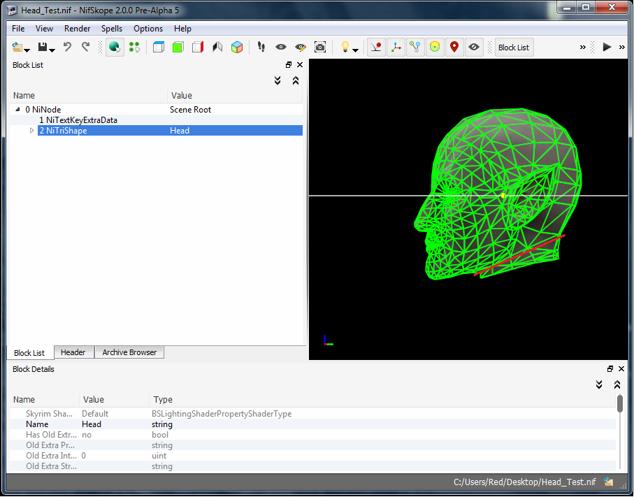Switch to the Archive Browser tab

129,352
